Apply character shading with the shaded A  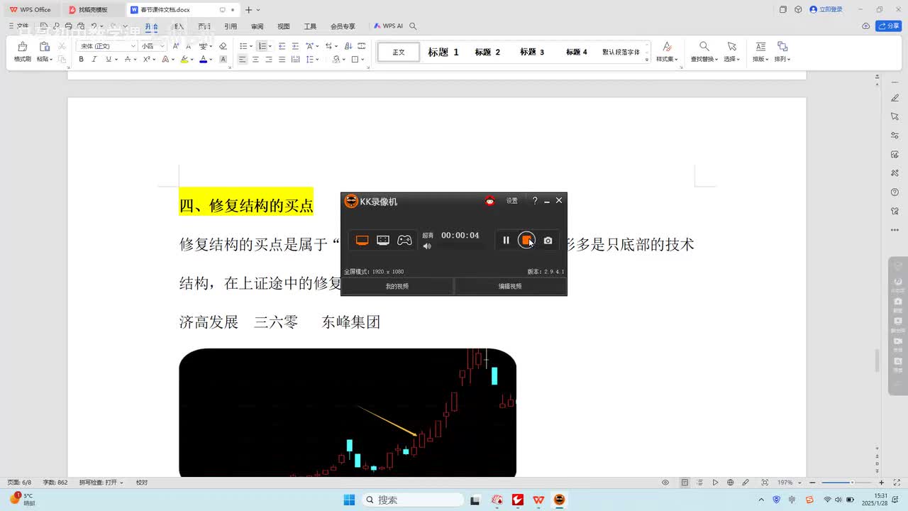[x=223, y=59]
